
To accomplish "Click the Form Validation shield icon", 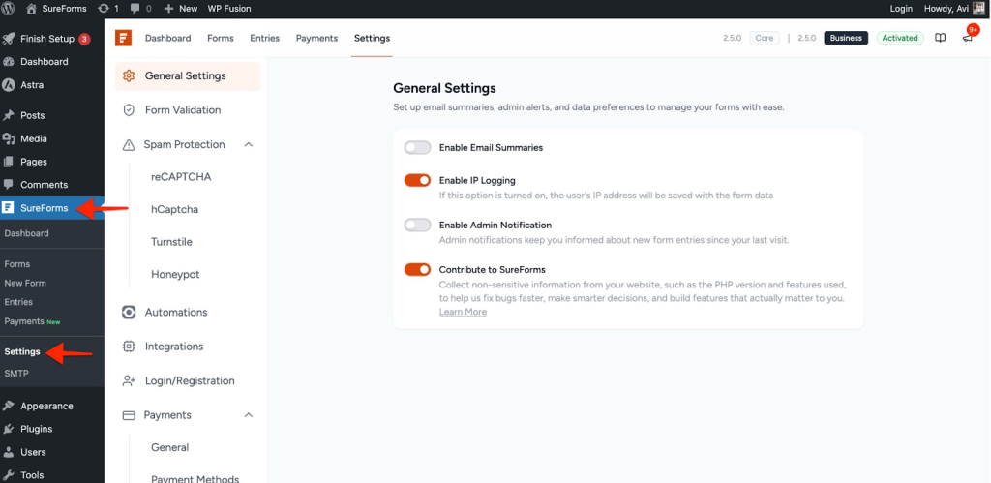I will coord(129,110).
